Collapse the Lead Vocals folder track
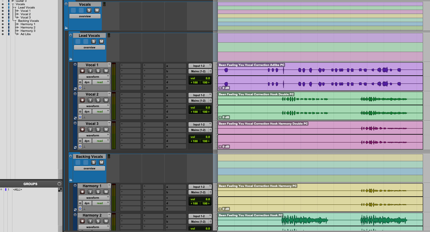Image resolution: width=430 pixels, height=232 pixels. pos(70,35)
